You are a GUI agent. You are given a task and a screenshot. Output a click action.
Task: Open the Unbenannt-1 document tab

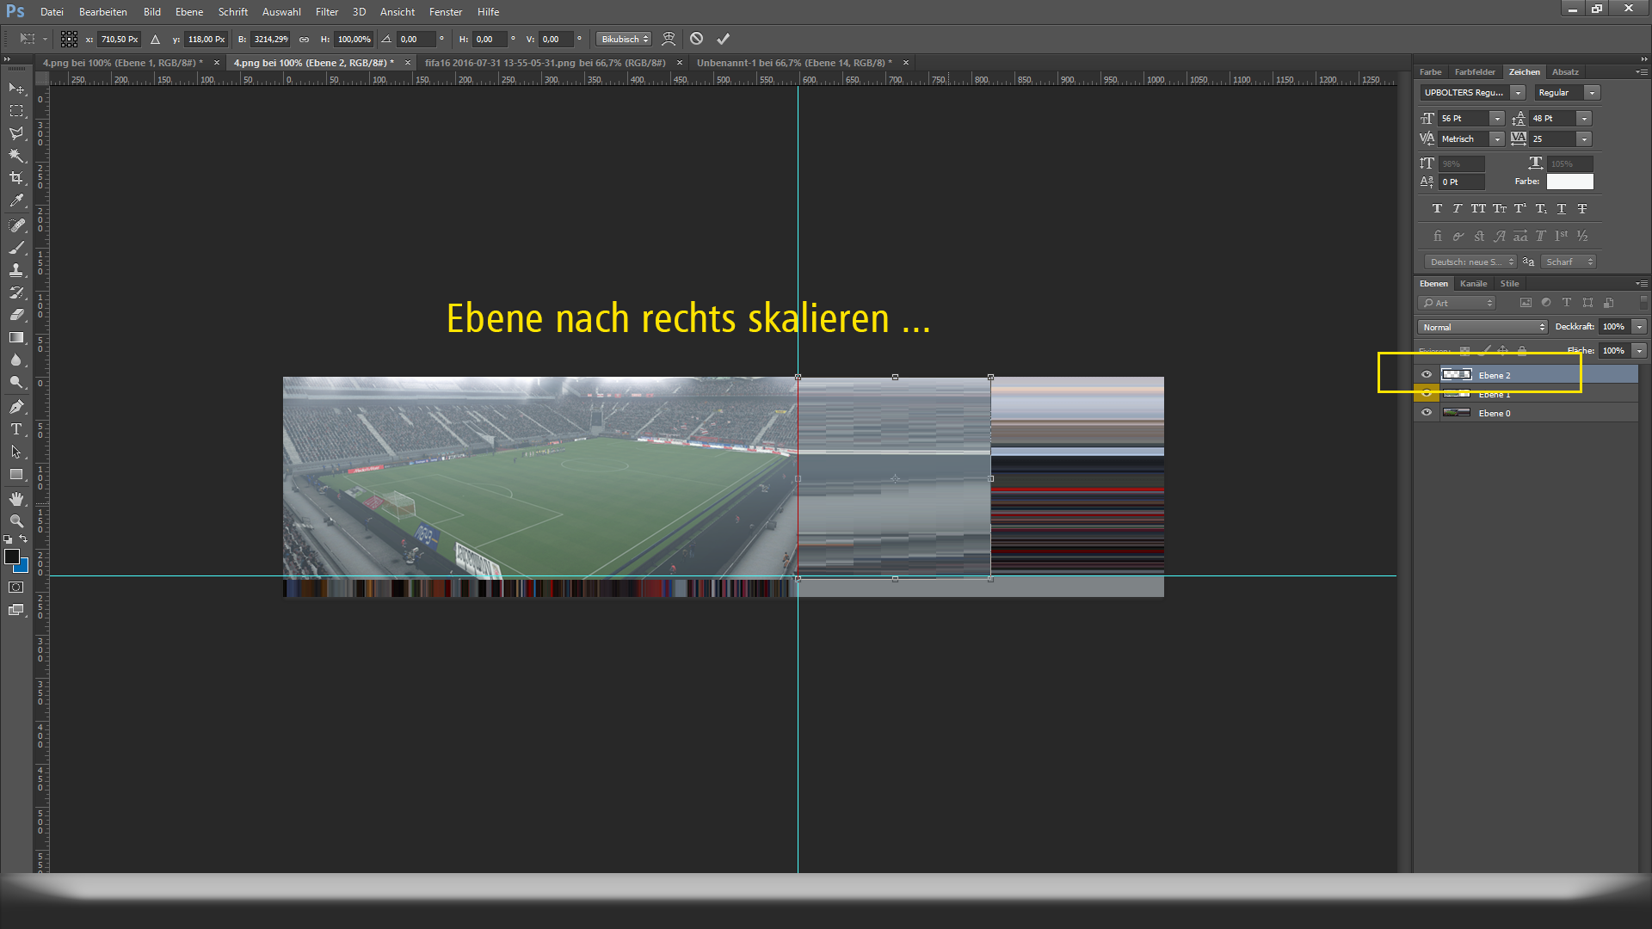tap(794, 63)
